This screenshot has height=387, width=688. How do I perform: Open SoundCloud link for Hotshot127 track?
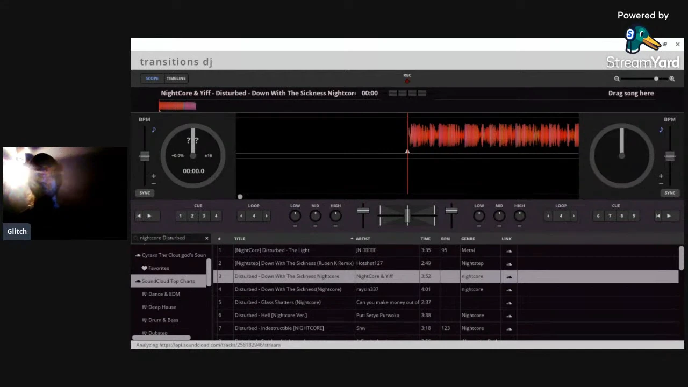pos(509,264)
